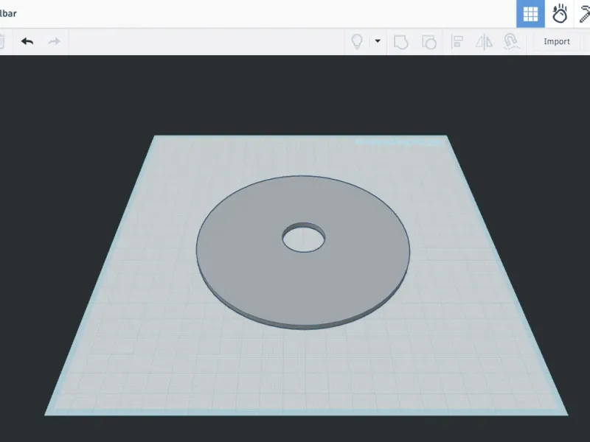Undo the last action
The width and height of the screenshot is (590, 442).
27,41
